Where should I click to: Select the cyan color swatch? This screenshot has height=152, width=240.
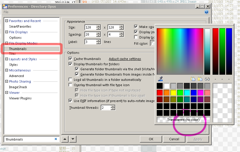pos(187,93)
